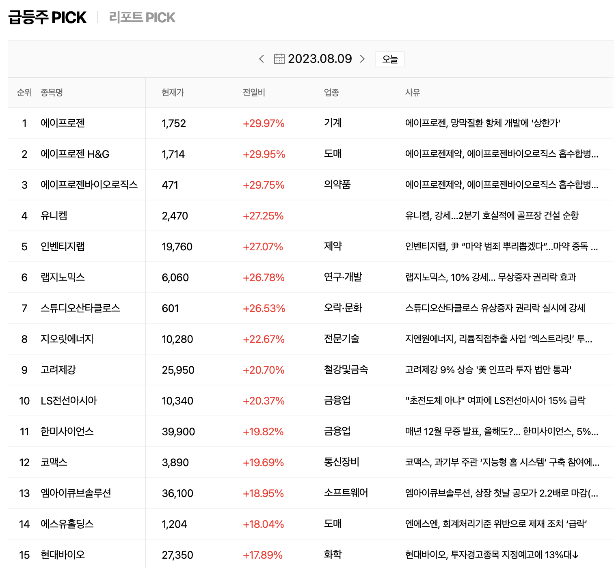Open stock 지오릿에너지
The width and height of the screenshot is (614, 568).
point(67,339)
